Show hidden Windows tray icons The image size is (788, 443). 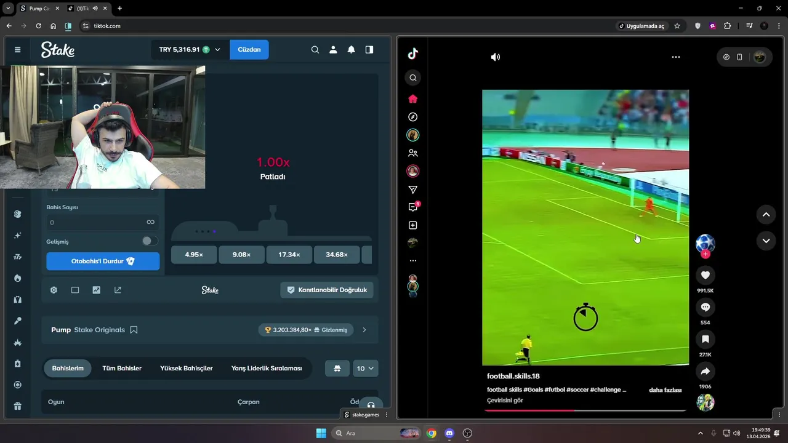[700, 433]
